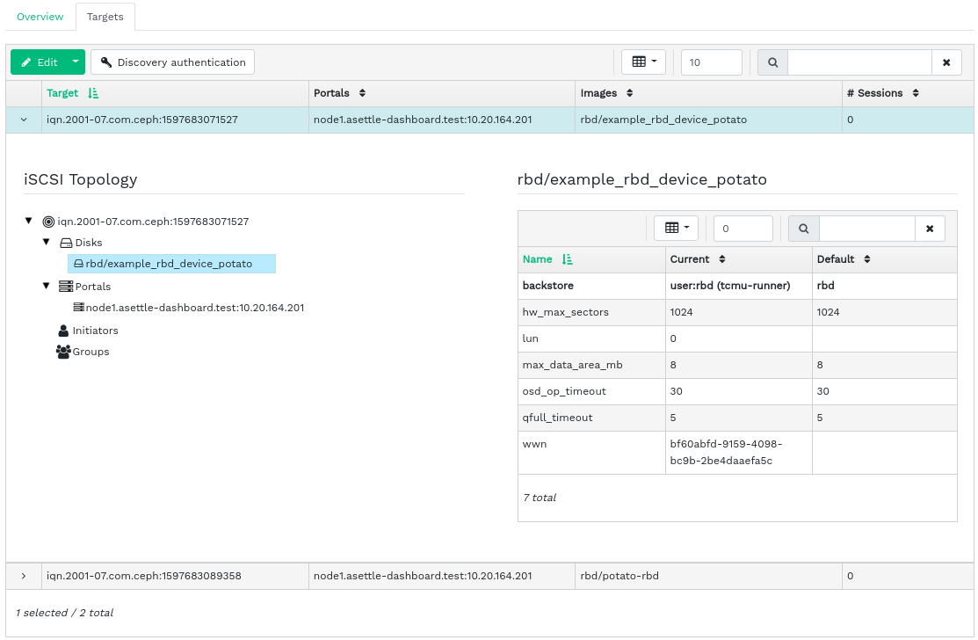This screenshot has width=978, height=640.
Task: Clear the main targets search field
Action: [x=946, y=62]
